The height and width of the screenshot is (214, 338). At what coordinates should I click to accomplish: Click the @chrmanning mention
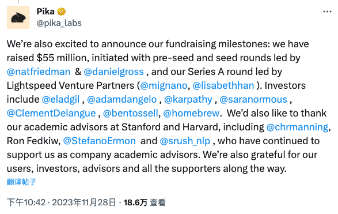[297, 127]
